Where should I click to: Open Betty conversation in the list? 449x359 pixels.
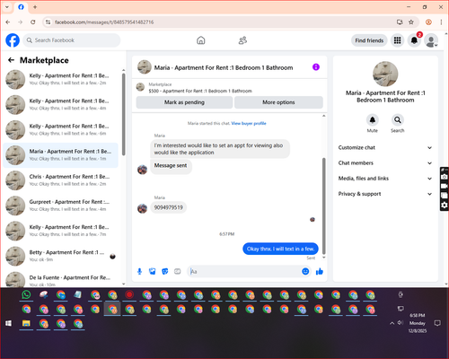tap(61, 256)
